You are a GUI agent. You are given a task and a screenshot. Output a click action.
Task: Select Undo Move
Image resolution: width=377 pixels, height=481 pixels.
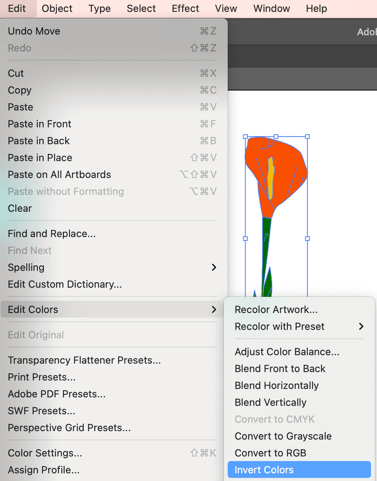coord(34,31)
